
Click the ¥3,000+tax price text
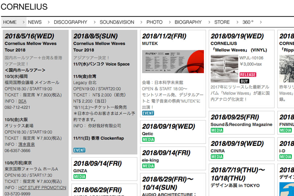point(251,64)
